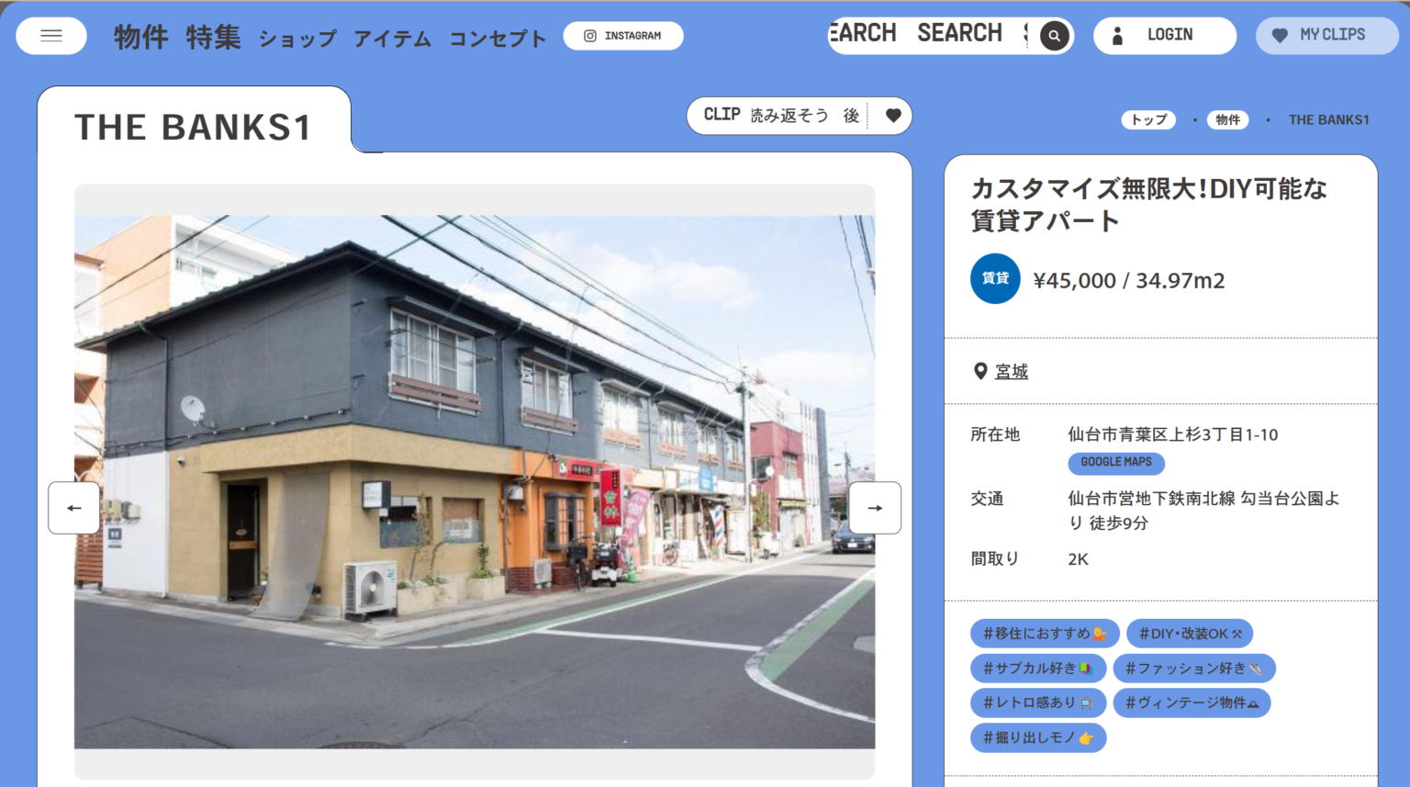Show the previous photo with left arrow
Screen dimensions: 1410x787
(x=74, y=508)
